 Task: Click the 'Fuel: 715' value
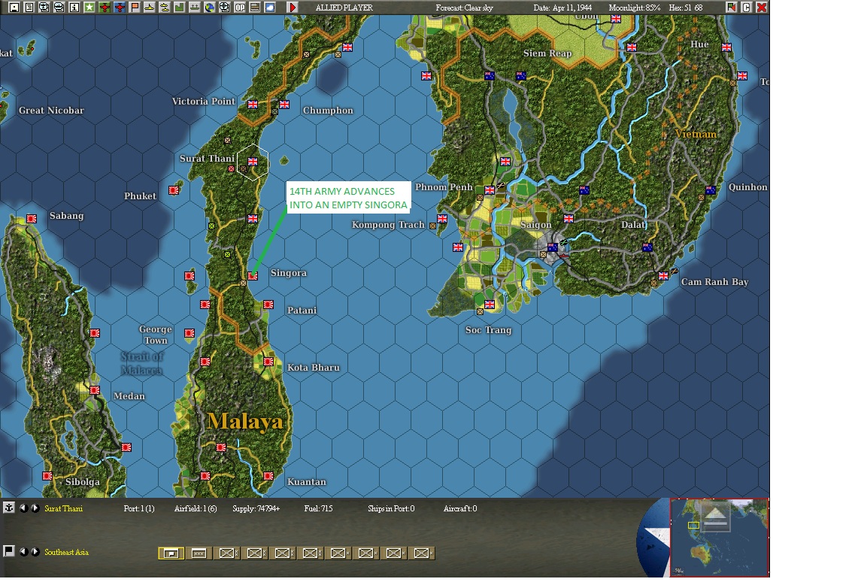[x=318, y=508]
